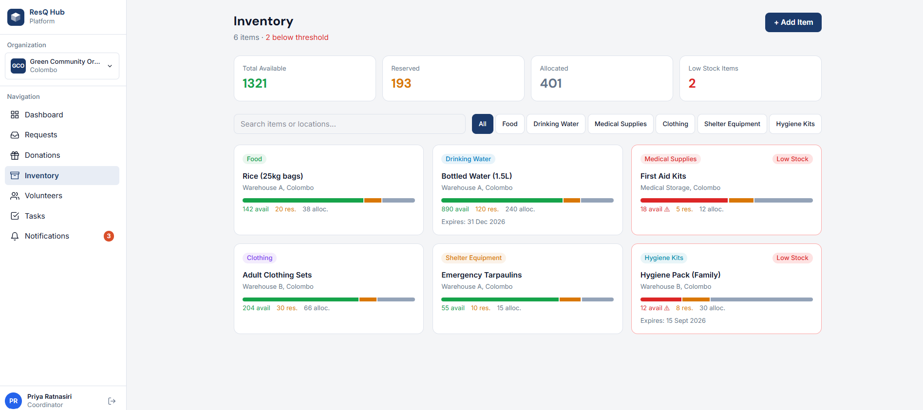923x410 pixels.
Task: Filter by the Medical Supplies chip
Action: [621, 124]
